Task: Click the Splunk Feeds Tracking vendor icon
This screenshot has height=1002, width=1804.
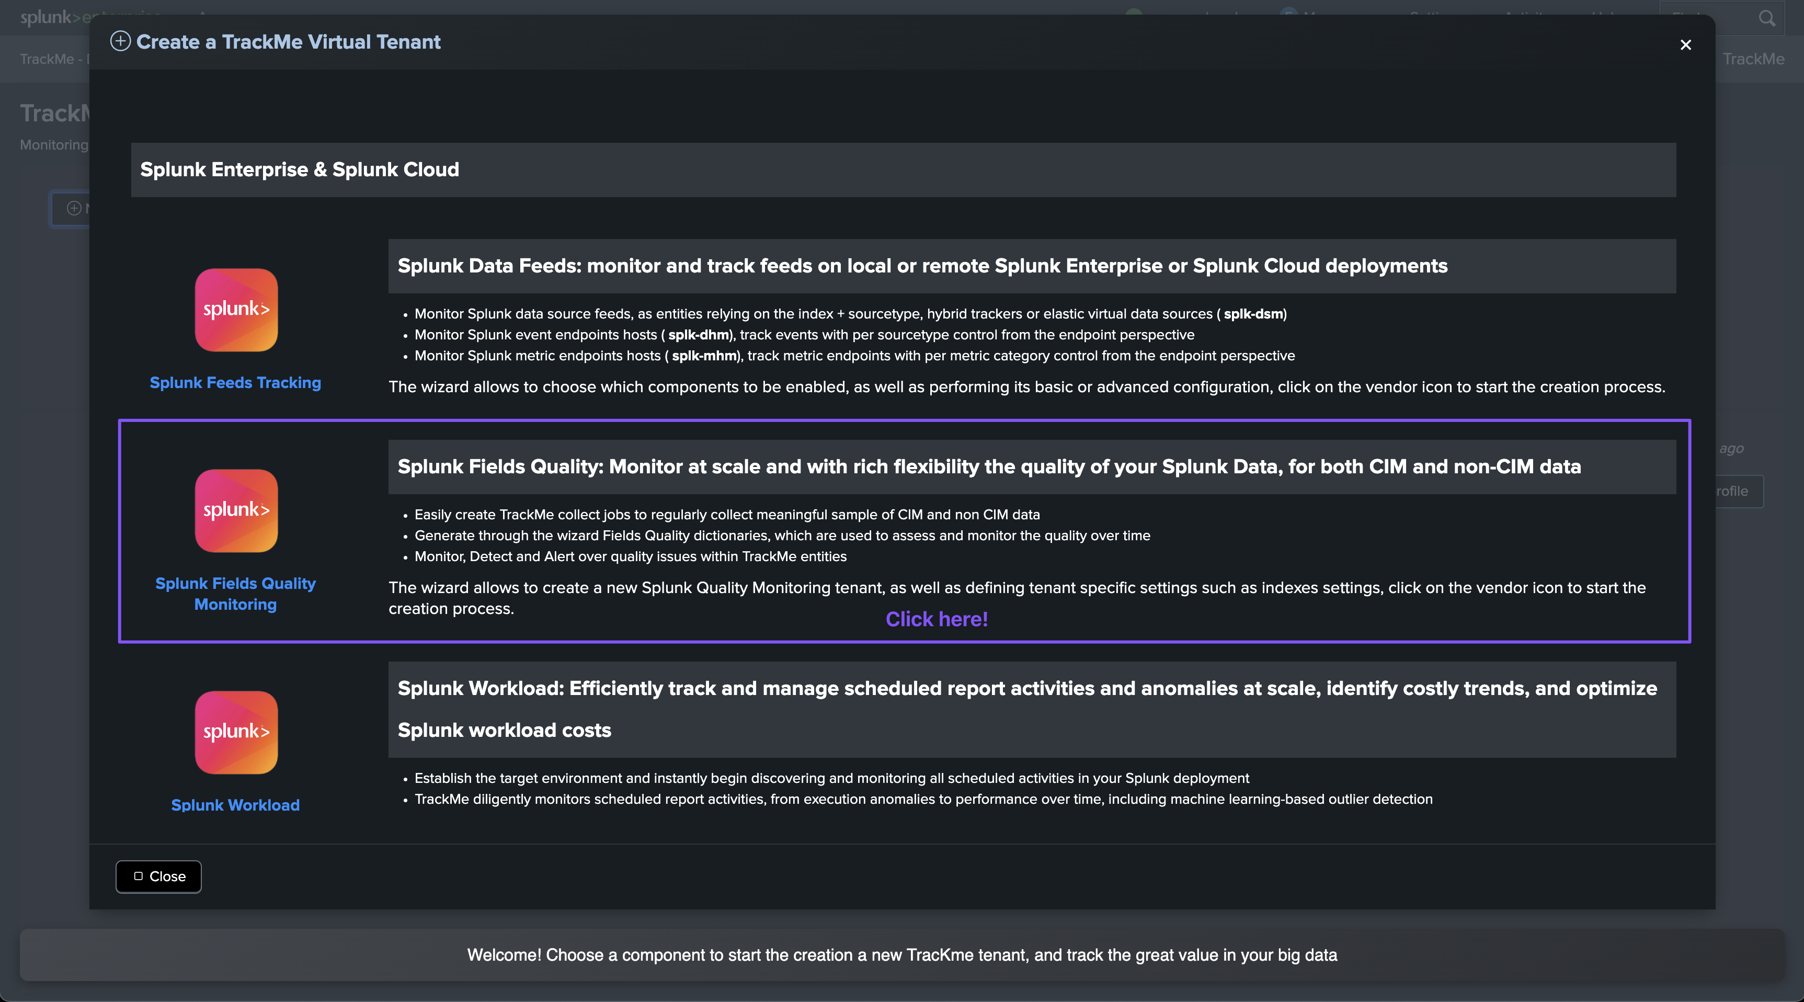Action: coord(236,310)
